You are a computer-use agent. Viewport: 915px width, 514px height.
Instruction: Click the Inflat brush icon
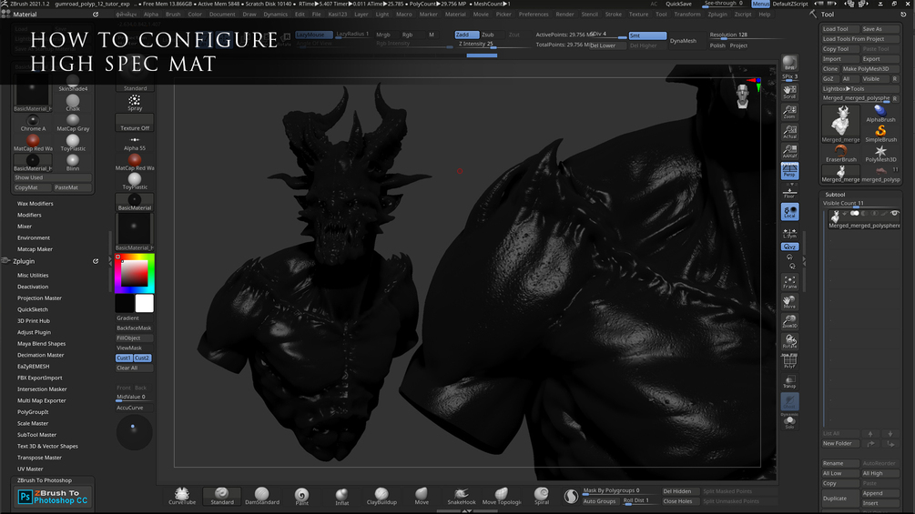[341, 495]
